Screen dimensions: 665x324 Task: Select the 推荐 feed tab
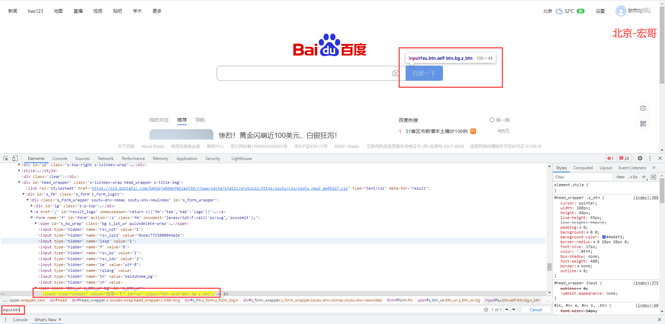(x=182, y=120)
